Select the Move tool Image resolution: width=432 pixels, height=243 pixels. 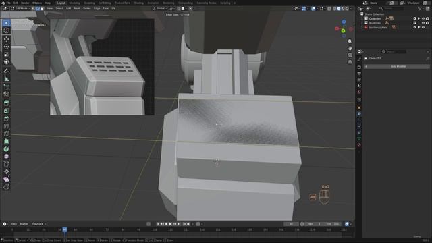[x=6, y=39]
